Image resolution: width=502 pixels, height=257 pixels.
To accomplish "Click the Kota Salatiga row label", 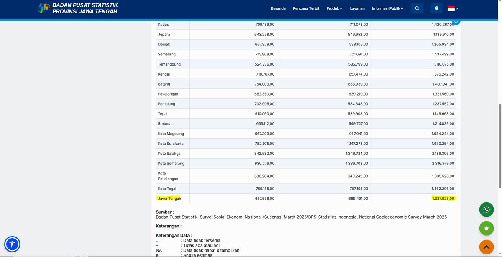I will tap(169, 154).
